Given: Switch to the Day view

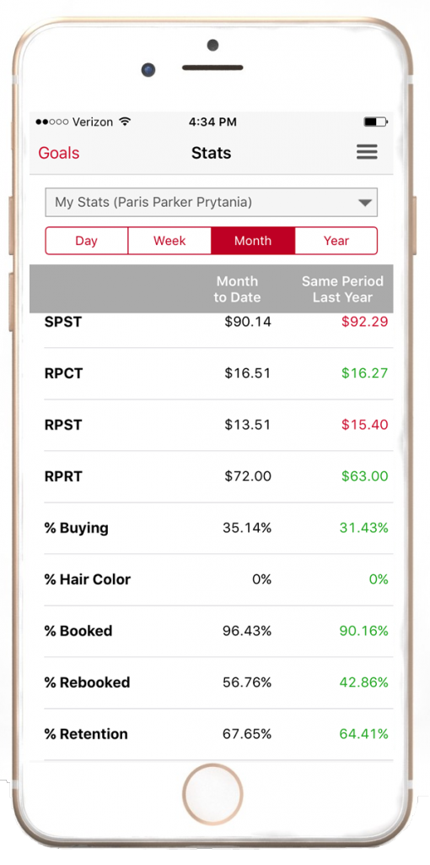Looking at the screenshot, I should (87, 241).
